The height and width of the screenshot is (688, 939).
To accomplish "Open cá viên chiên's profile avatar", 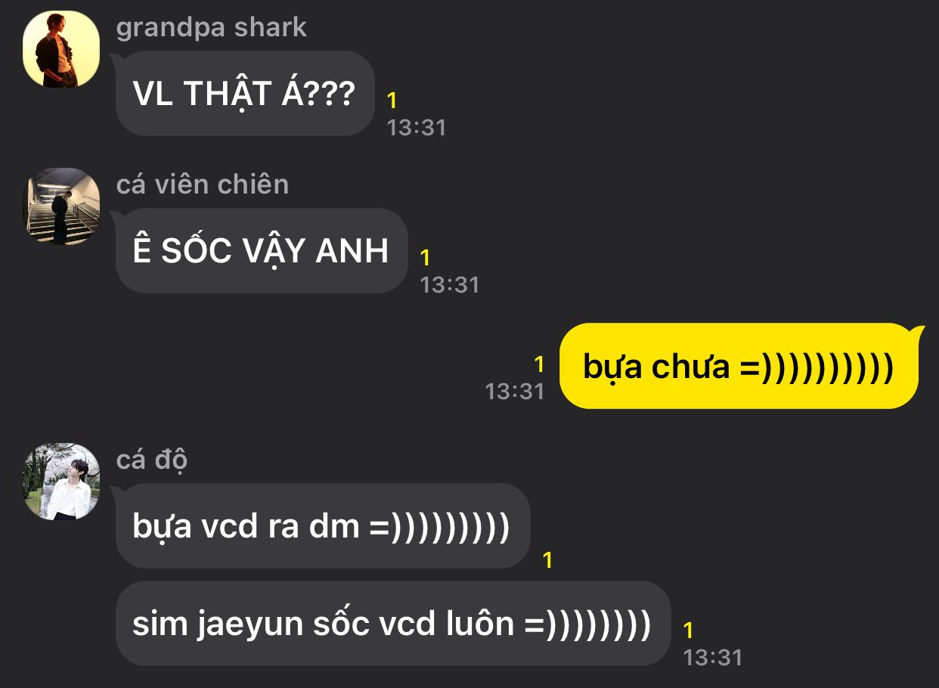I will coord(61,206).
